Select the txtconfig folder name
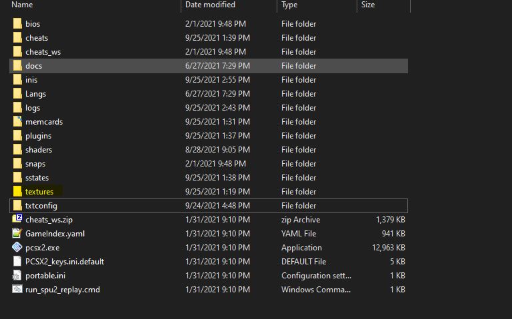Image resolution: width=512 pixels, height=319 pixels. click(41, 206)
